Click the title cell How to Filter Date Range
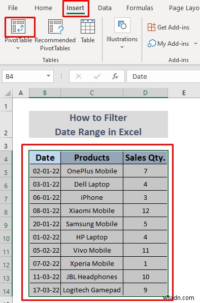Viewport: 200px width, 303px height. 98,125
